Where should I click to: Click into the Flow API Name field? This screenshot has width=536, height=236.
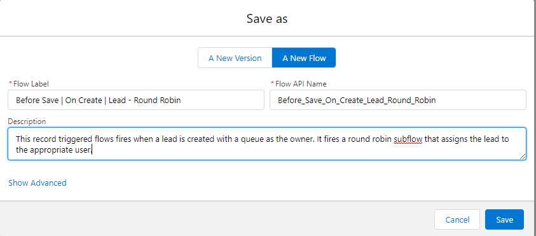(398, 100)
